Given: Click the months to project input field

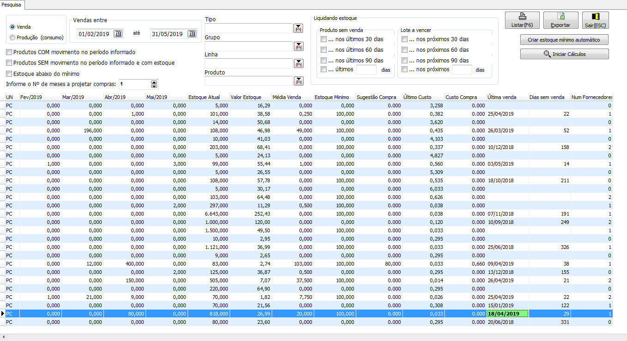Looking at the screenshot, I should point(134,84).
